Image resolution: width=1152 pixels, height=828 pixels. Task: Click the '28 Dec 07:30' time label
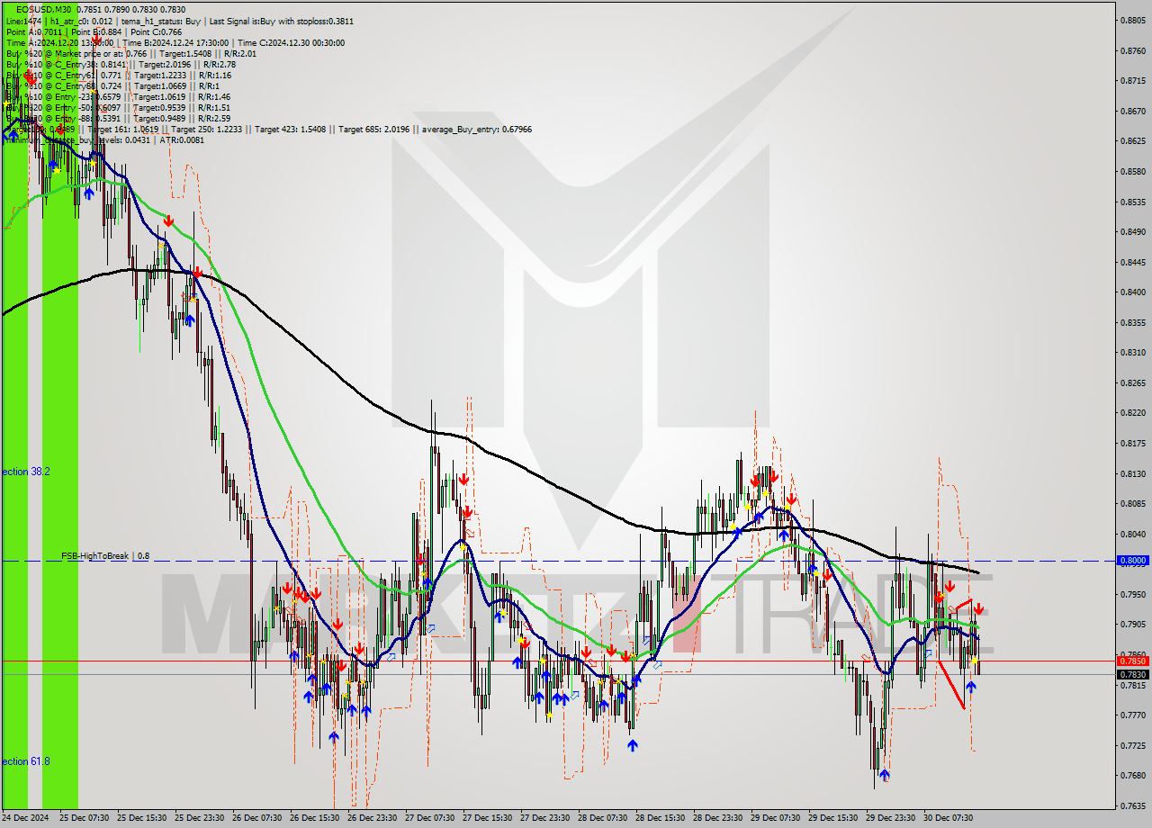click(602, 818)
